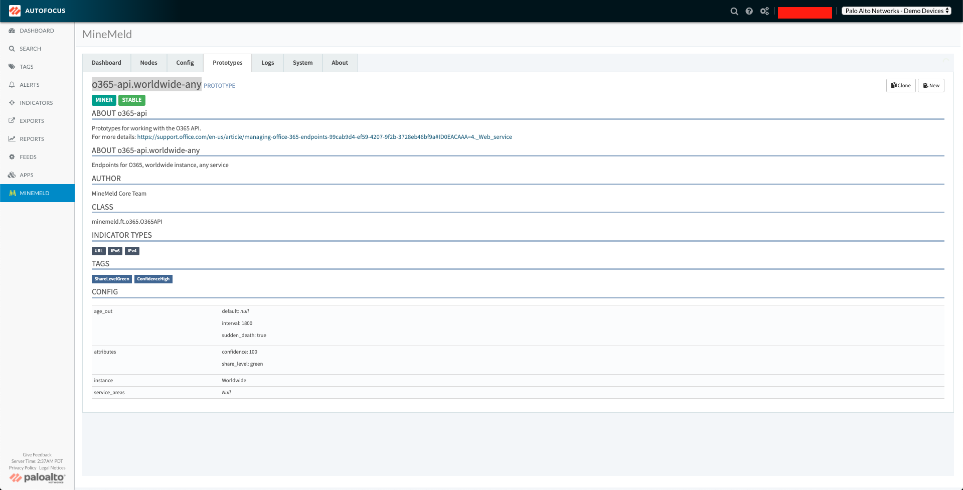Open Feeds via its gear icon
The width and height of the screenshot is (963, 490).
12,157
